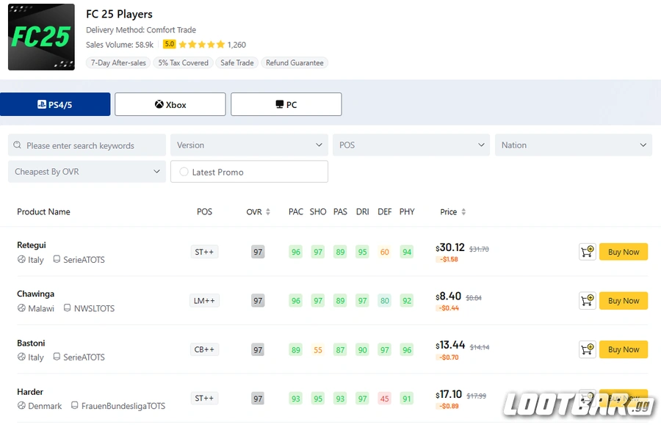Click the 7-Day After-sales tag
Viewport: 661px width, 425px height.
pyautogui.click(x=118, y=63)
